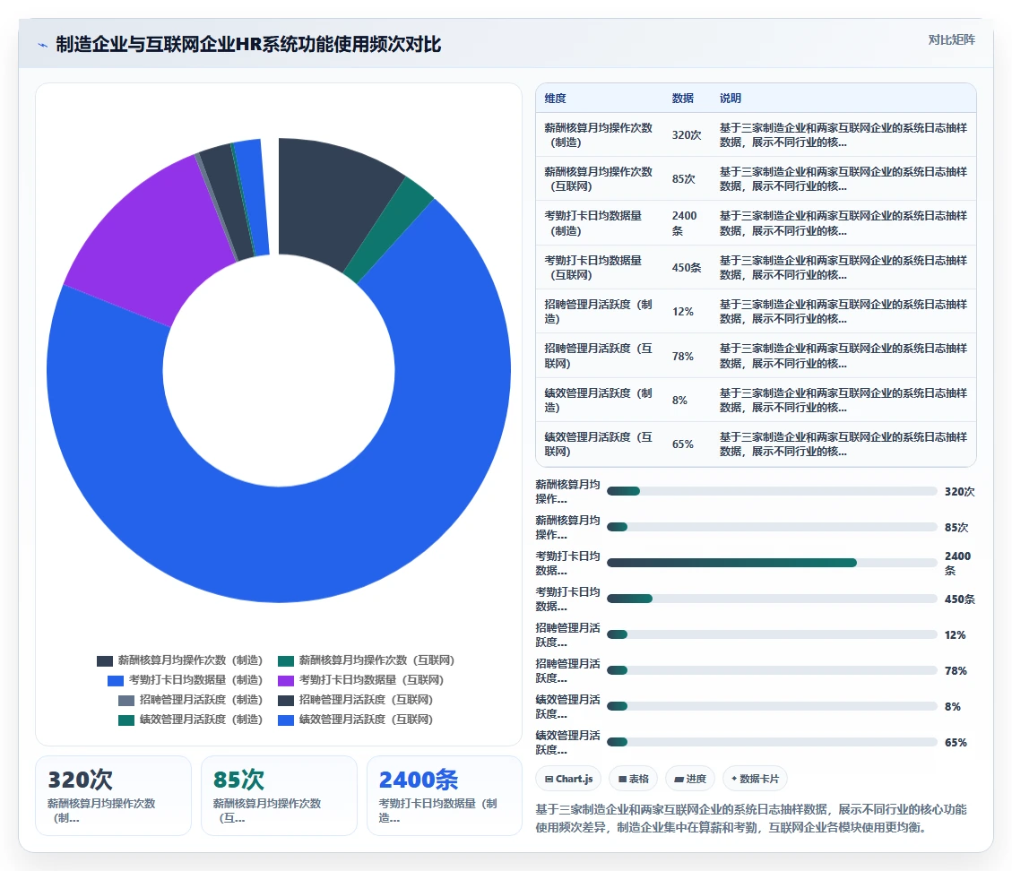
Task: Click the 85次 progress bar
Action: coord(772,527)
